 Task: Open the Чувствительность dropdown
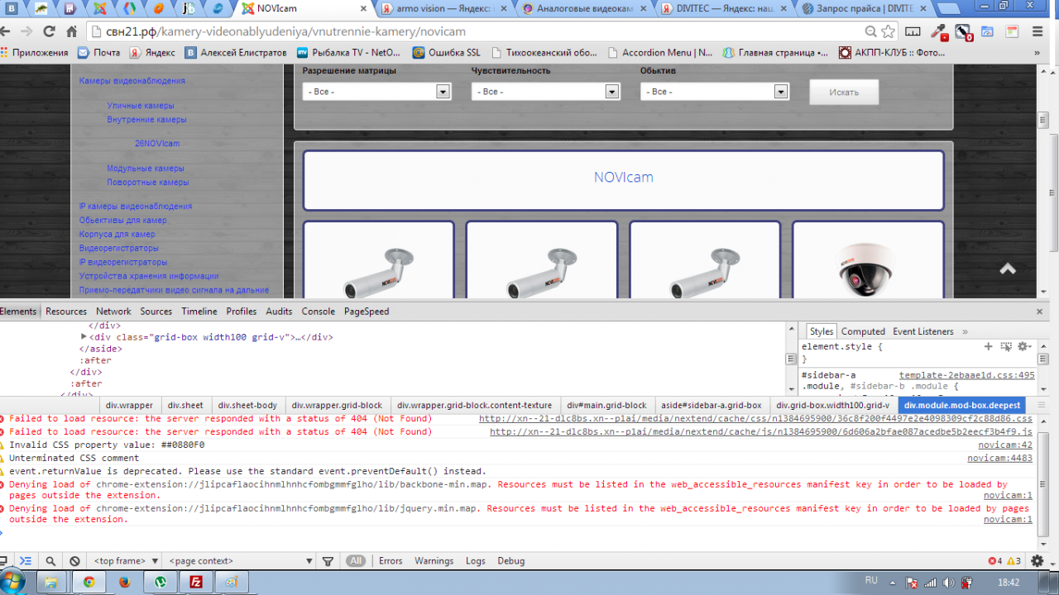545,92
